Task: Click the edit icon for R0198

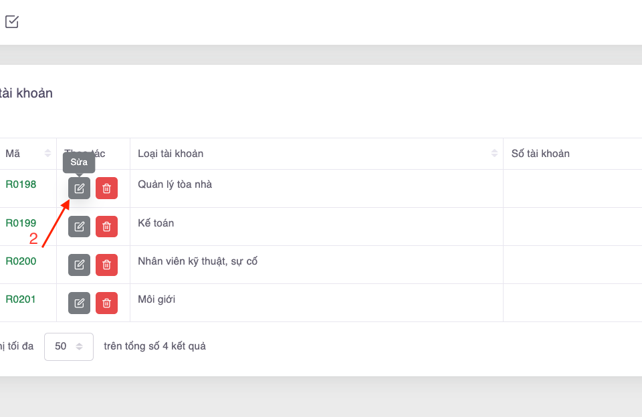Action: (x=79, y=188)
